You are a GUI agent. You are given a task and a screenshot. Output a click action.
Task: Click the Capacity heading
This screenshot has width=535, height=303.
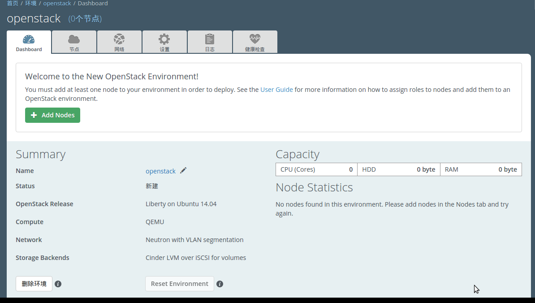point(298,154)
